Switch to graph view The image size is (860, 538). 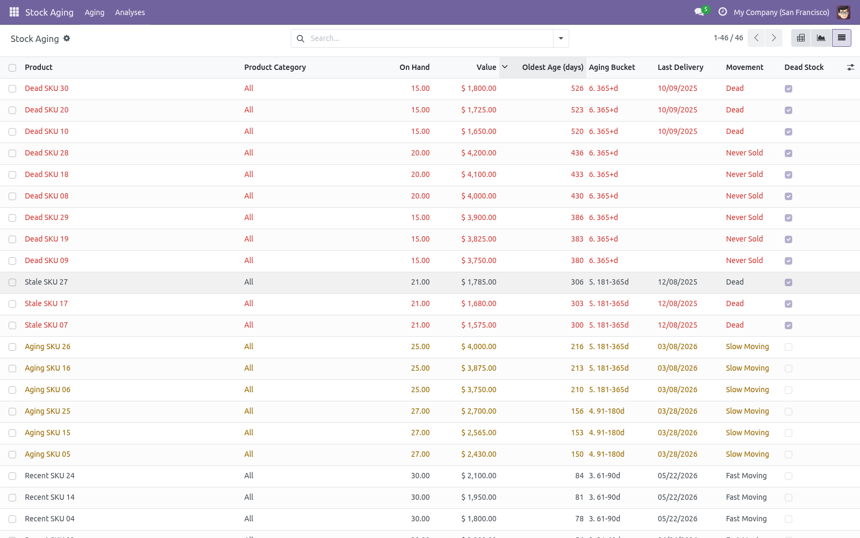(821, 38)
